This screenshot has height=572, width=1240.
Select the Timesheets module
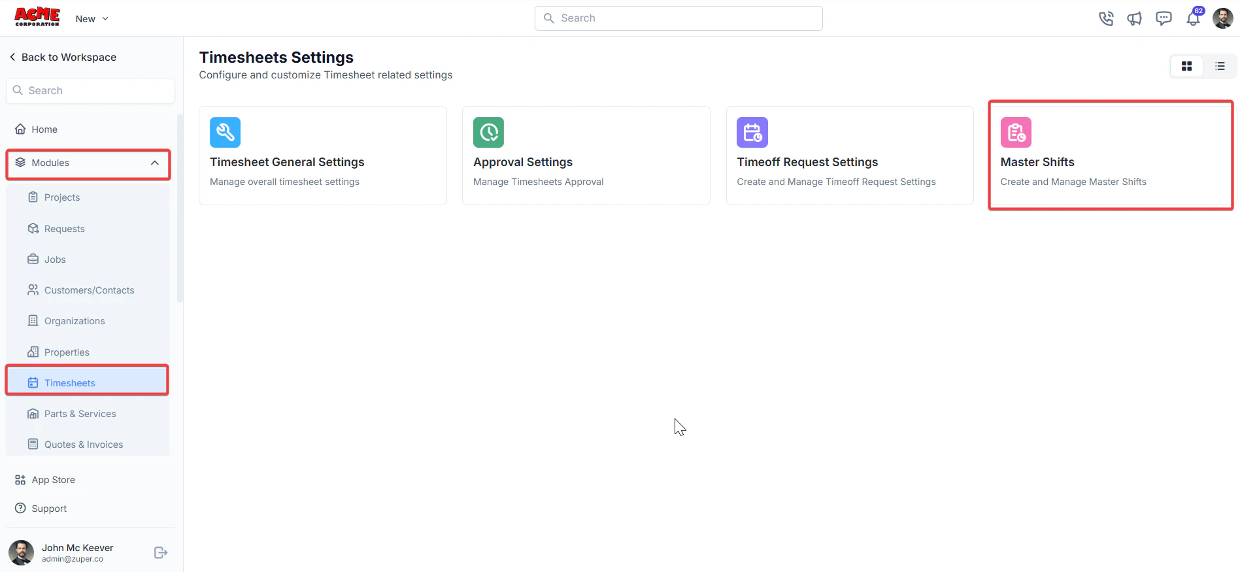pyautogui.click(x=88, y=383)
